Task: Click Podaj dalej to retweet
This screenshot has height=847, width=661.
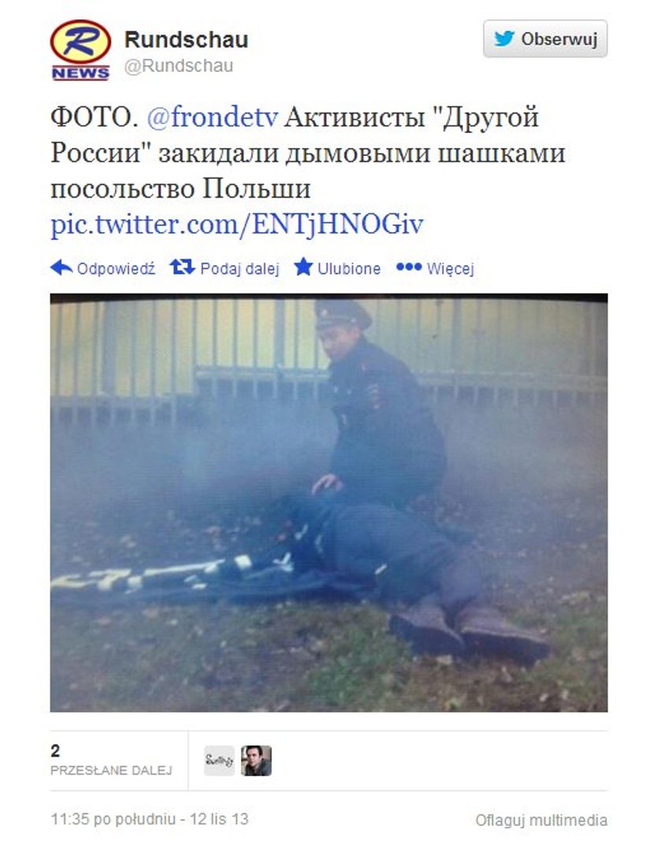Action: [240, 268]
